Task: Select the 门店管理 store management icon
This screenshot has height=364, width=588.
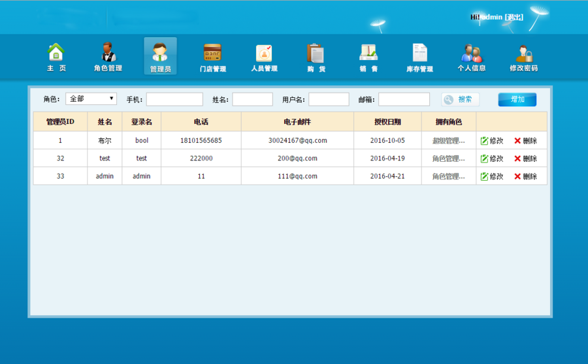Action: pos(212,57)
